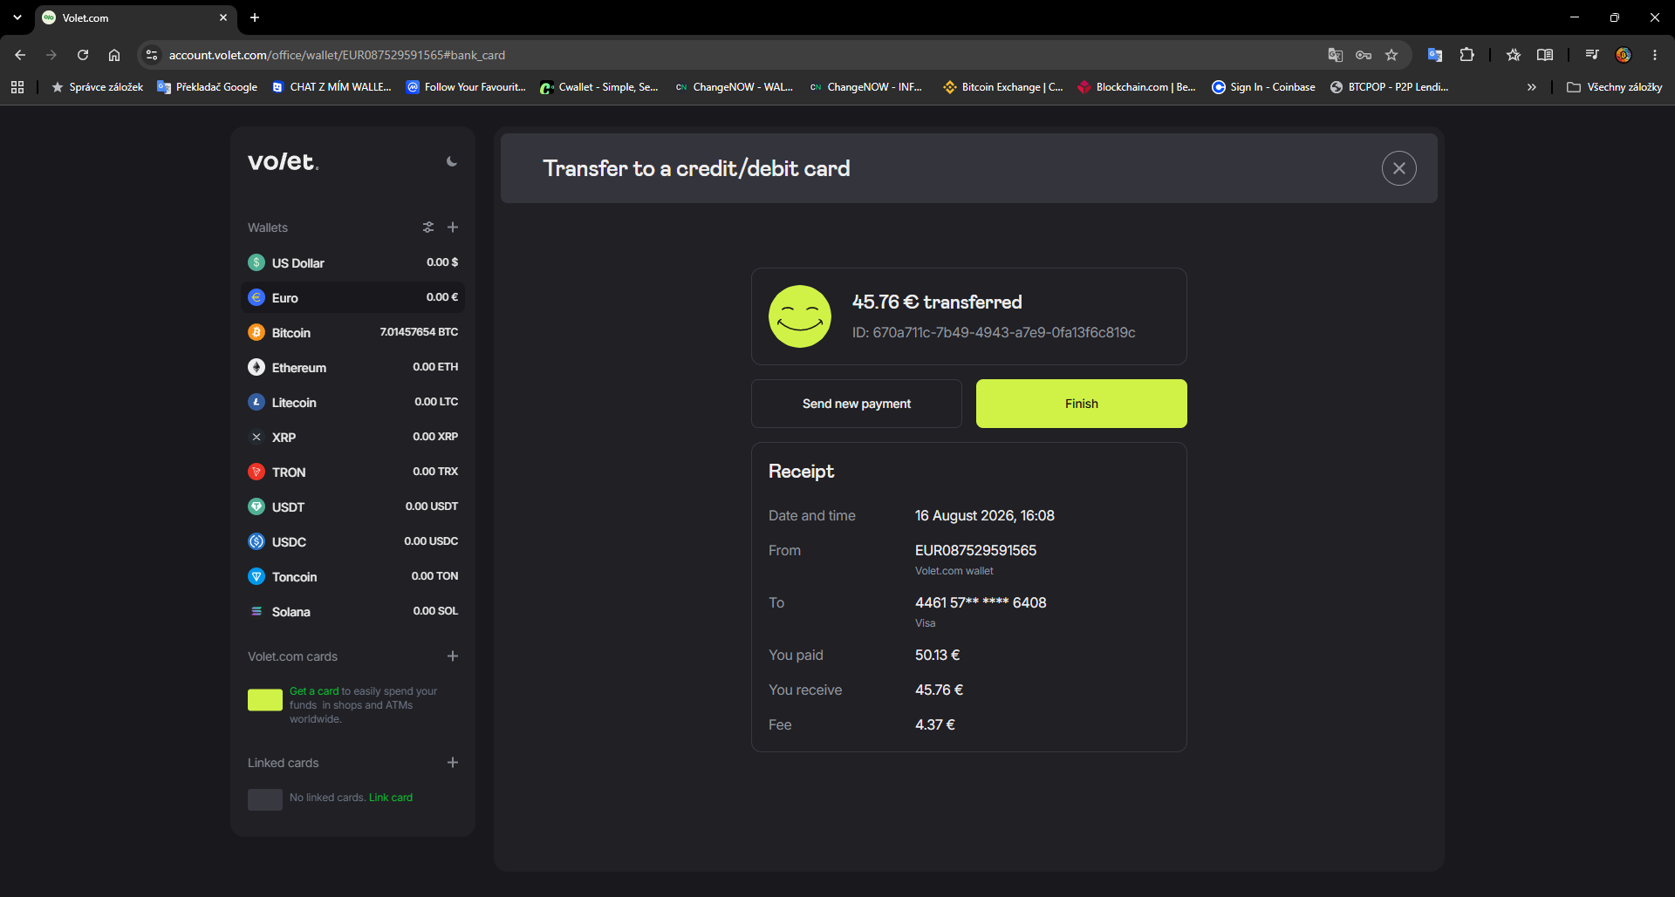Click the Finish button
Screen dimensions: 1675x897
pos(1082,404)
